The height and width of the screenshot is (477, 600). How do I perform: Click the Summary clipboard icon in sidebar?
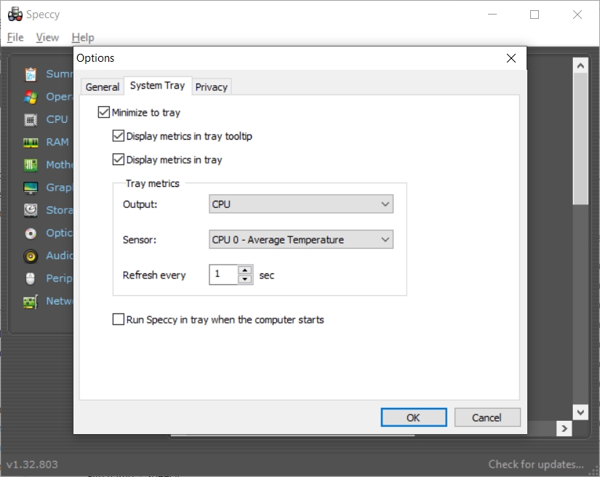pyautogui.click(x=31, y=74)
